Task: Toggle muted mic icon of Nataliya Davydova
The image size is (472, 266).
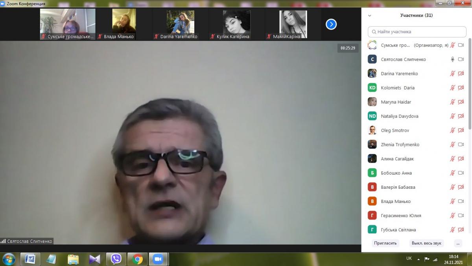Action: pos(453,116)
